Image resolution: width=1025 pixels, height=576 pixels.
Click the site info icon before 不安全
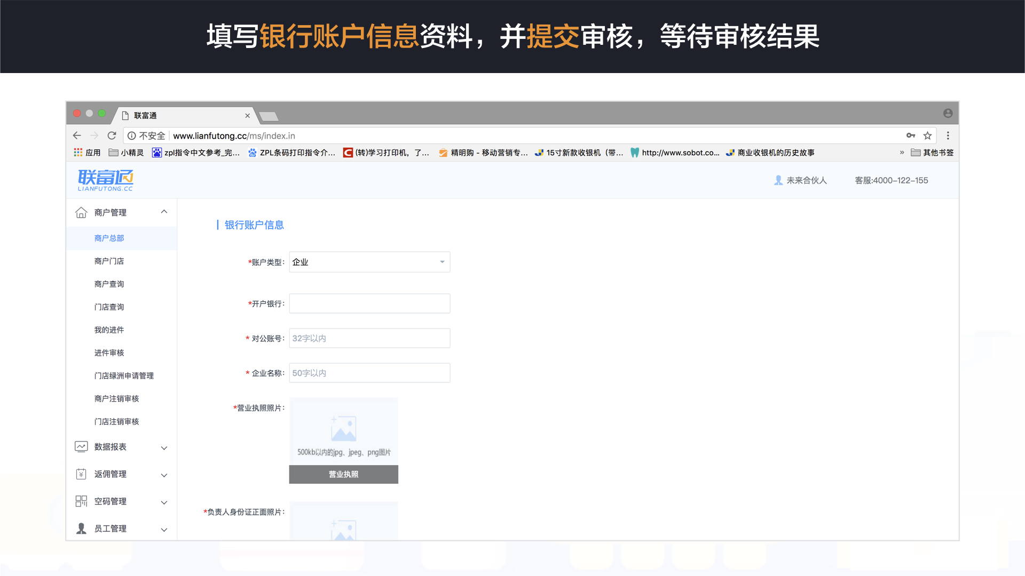tap(131, 135)
